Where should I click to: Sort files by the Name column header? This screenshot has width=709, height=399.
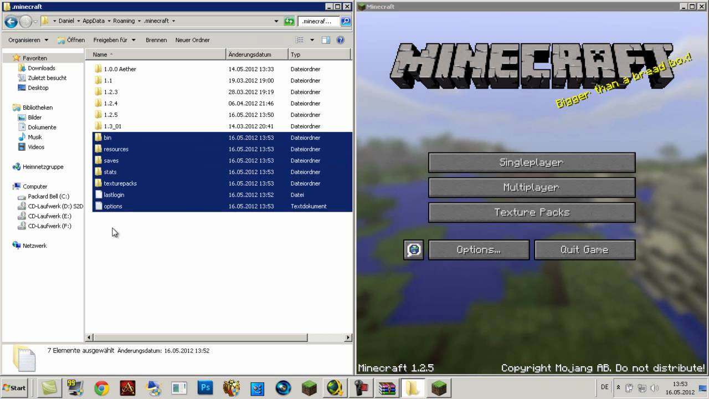(x=156, y=54)
